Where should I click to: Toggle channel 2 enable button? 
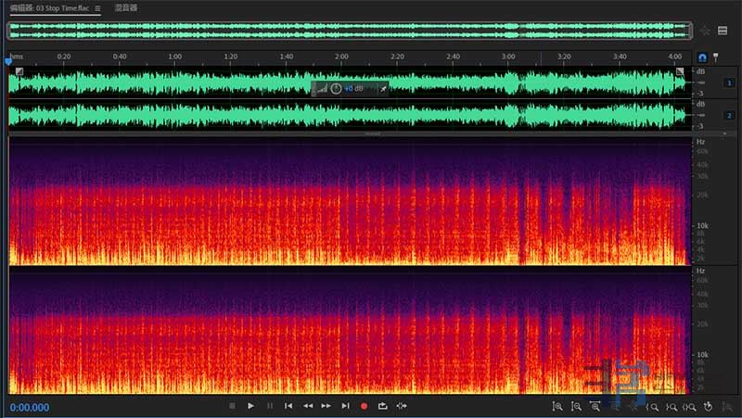[x=729, y=115]
